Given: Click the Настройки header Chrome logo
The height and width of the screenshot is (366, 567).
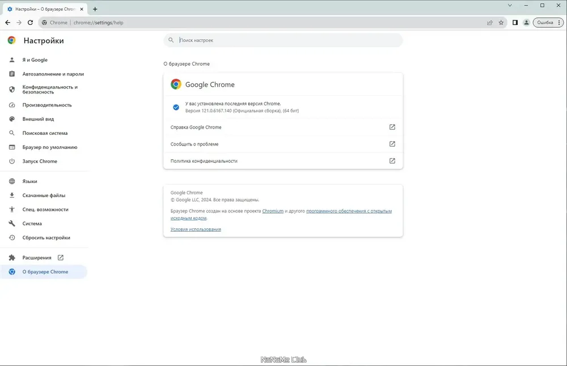Looking at the screenshot, I should point(11,40).
